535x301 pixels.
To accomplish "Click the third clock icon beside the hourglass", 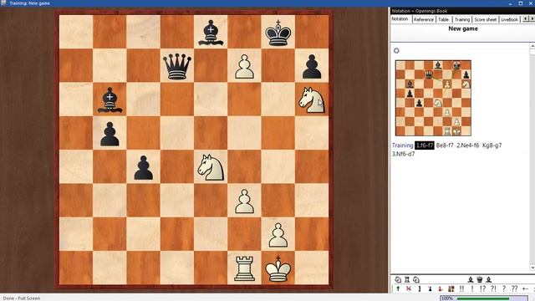I will point(416,279).
